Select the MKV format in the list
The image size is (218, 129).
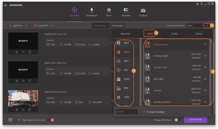point(126,61)
